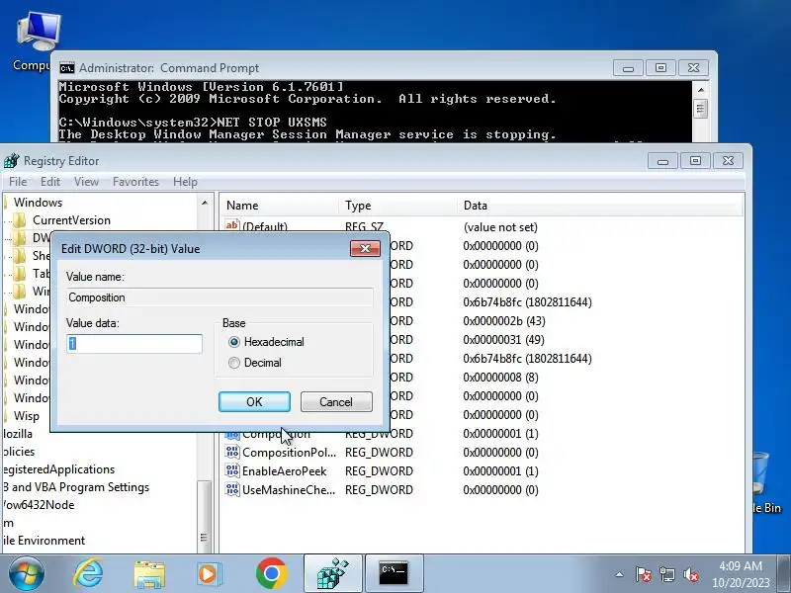
Task: Open the Favorites menu in Registry Editor
Action: pyautogui.click(x=135, y=182)
